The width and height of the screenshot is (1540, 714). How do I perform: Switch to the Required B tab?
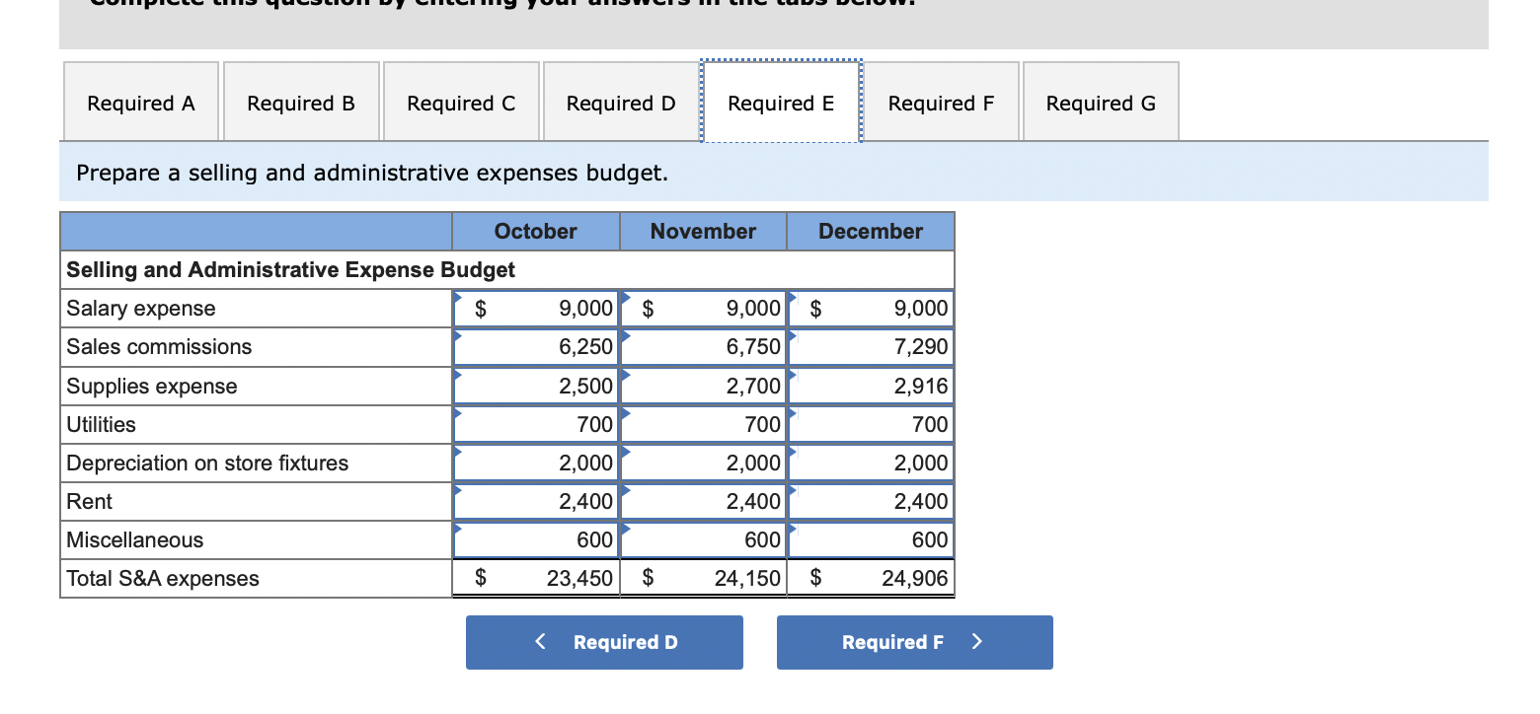click(x=301, y=103)
